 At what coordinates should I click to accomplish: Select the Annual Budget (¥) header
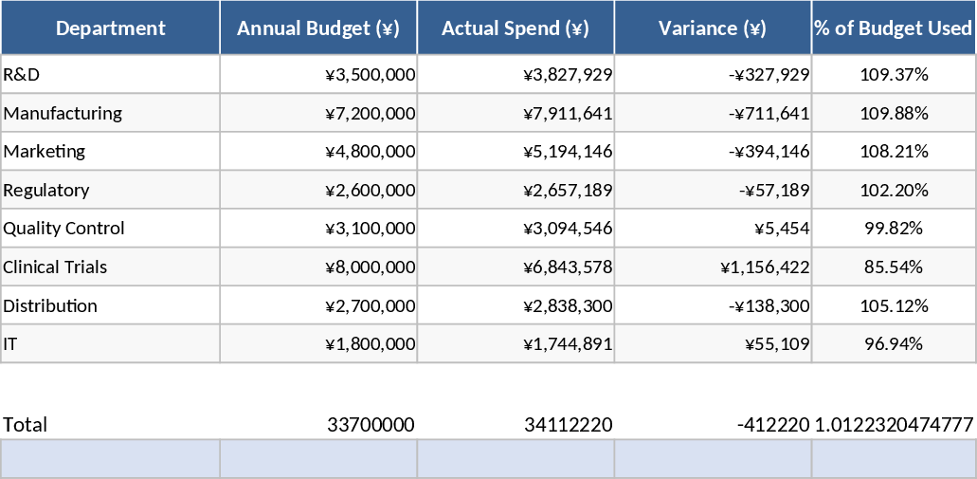[318, 28]
